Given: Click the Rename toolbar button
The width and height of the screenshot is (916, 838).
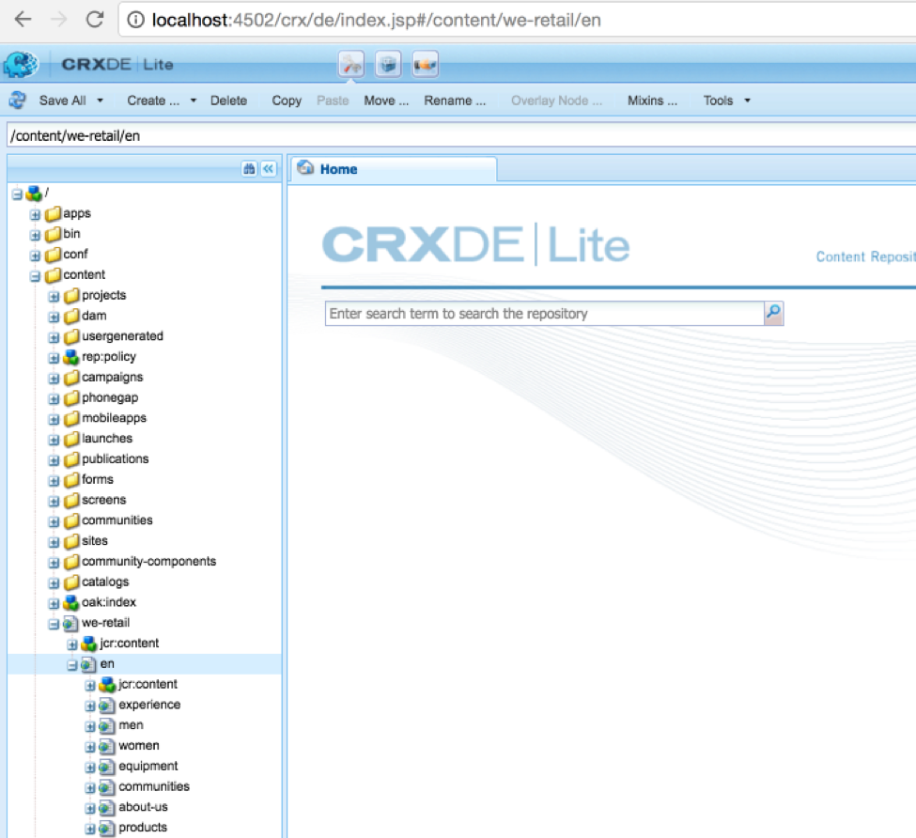Looking at the screenshot, I should (x=455, y=101).
